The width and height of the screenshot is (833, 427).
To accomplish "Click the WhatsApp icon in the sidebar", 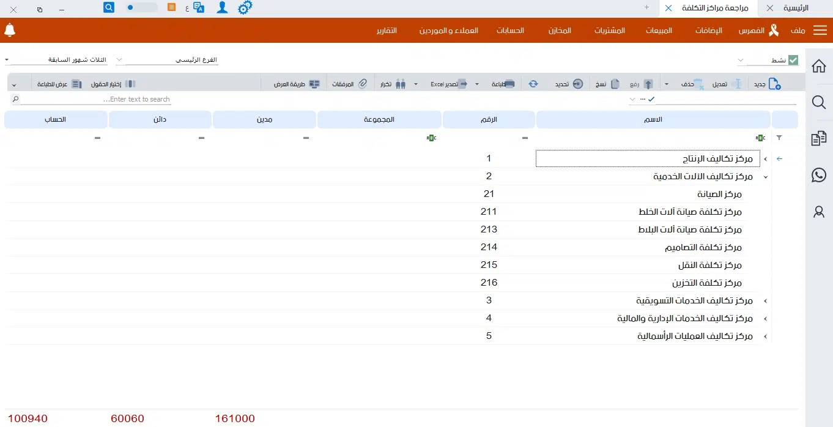I will (x=819, y=176).
